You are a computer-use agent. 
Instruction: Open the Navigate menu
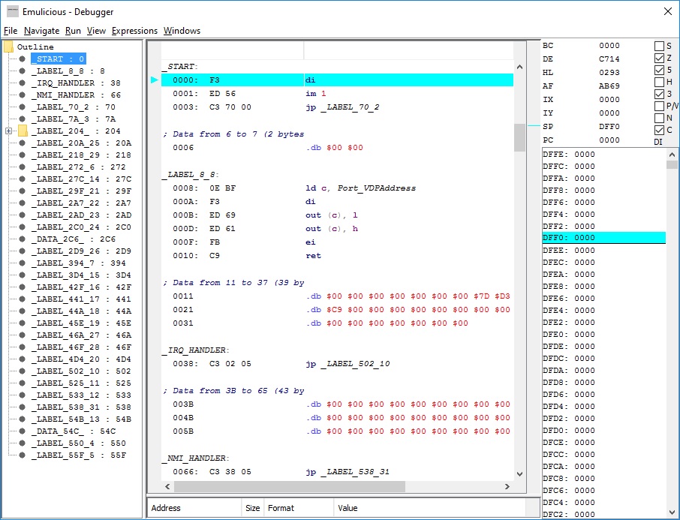click(41, 32)
